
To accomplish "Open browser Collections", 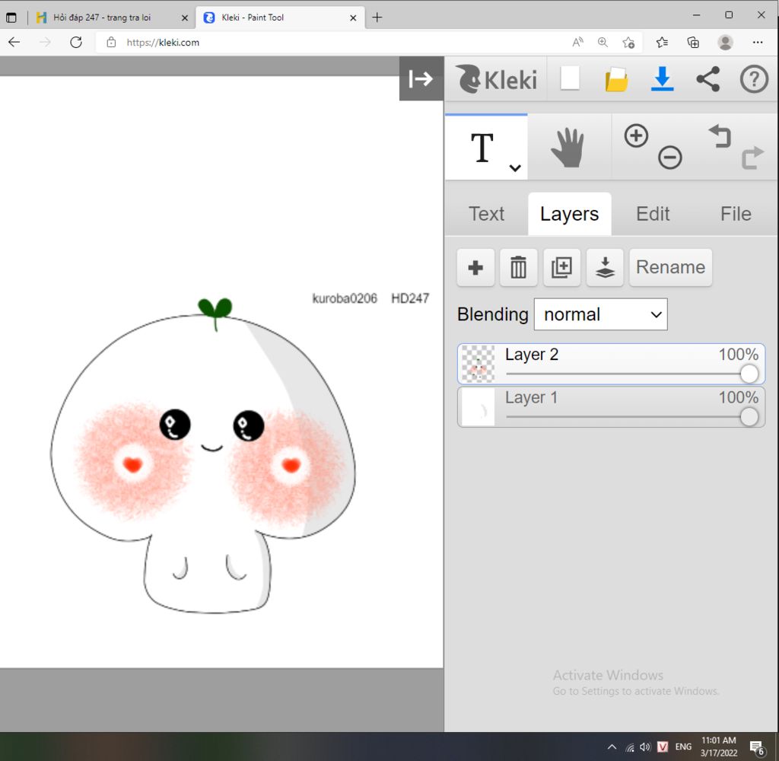I will click(x=693, y=43).
